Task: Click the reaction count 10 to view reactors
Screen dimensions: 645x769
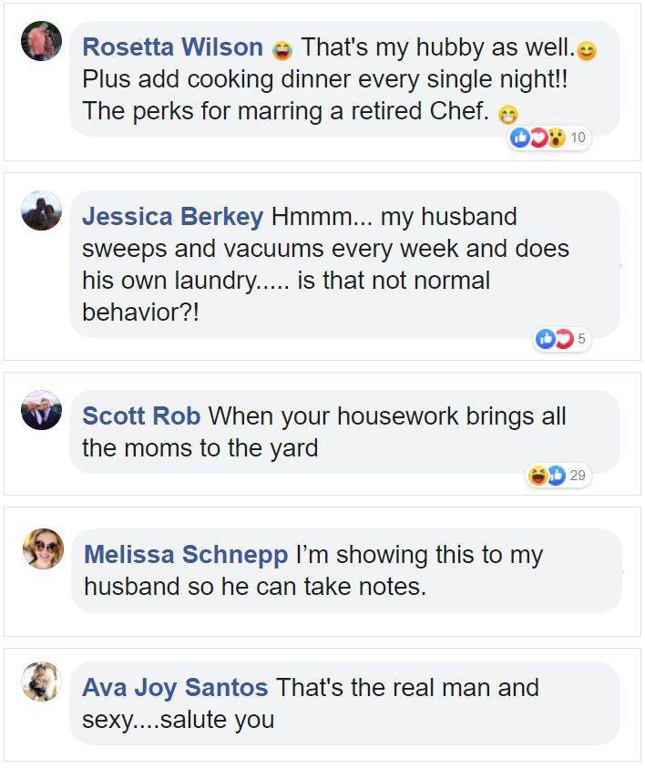Action: [x=578, y=137]
